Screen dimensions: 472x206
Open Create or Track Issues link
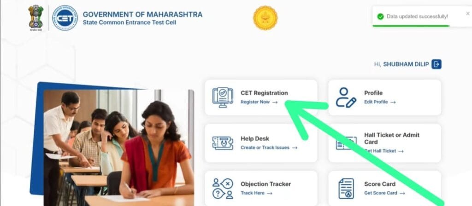269,148
